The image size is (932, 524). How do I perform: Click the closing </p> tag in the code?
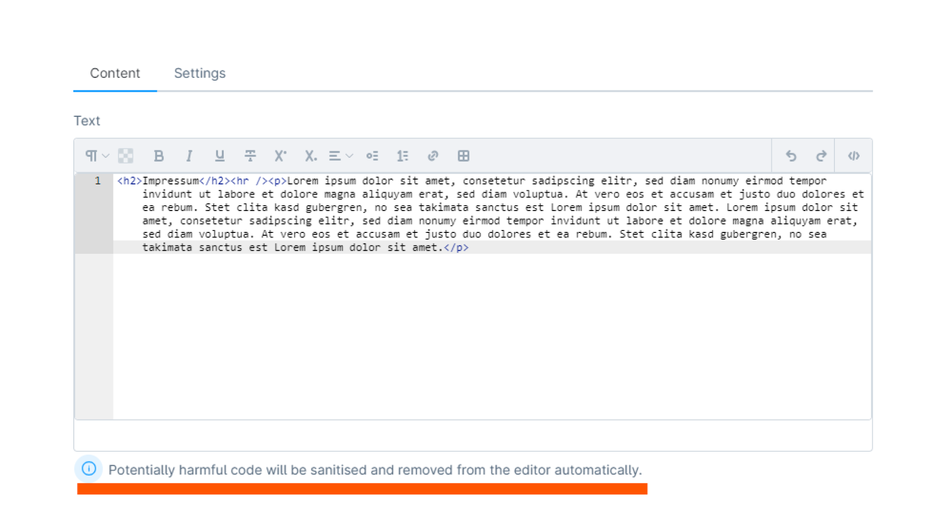coord(456,247)
